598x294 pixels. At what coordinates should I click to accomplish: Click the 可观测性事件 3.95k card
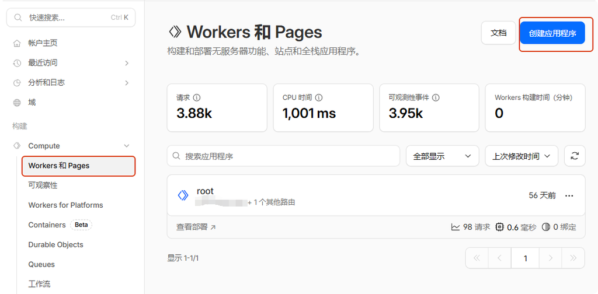click(x=429, y=108)
